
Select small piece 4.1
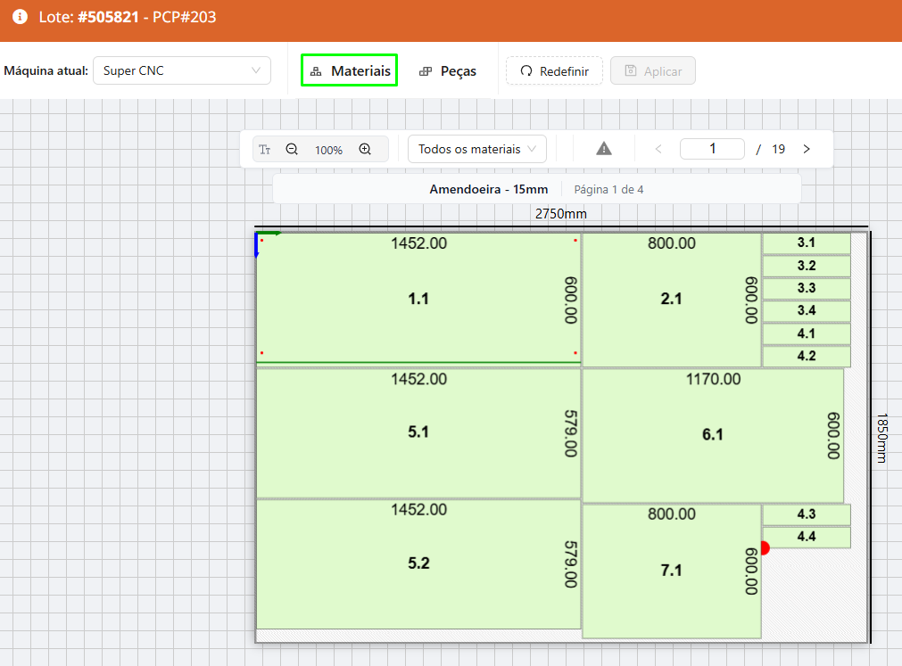[x=807, y=333]
